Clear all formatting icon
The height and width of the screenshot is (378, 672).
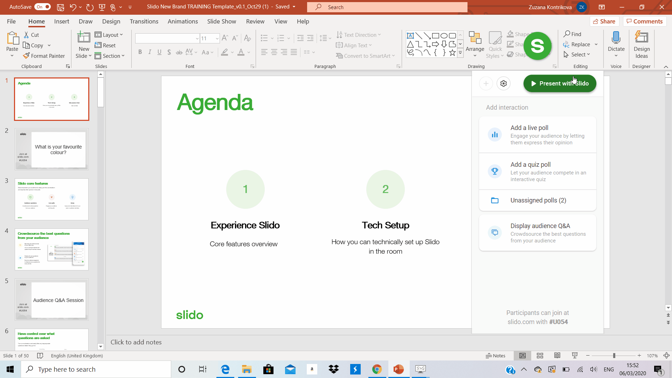tap(248, 38)
